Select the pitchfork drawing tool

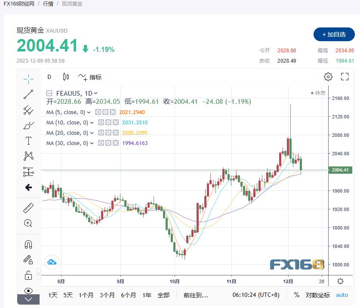click(x=28, y=110)
